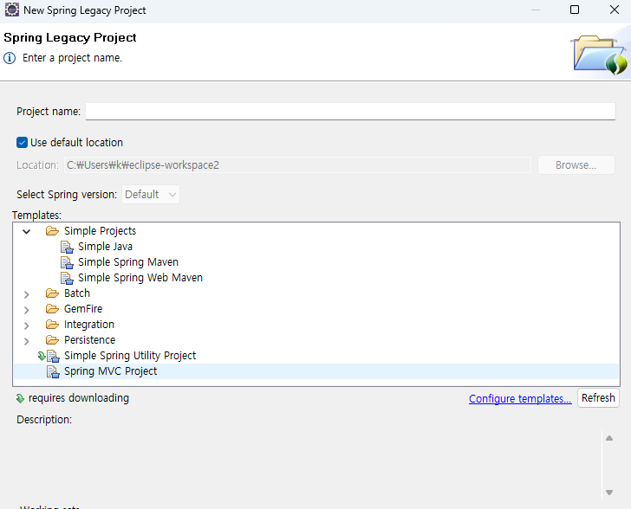
Task: Collapse the Simple Projects tree node
Action: coord(27,231)
